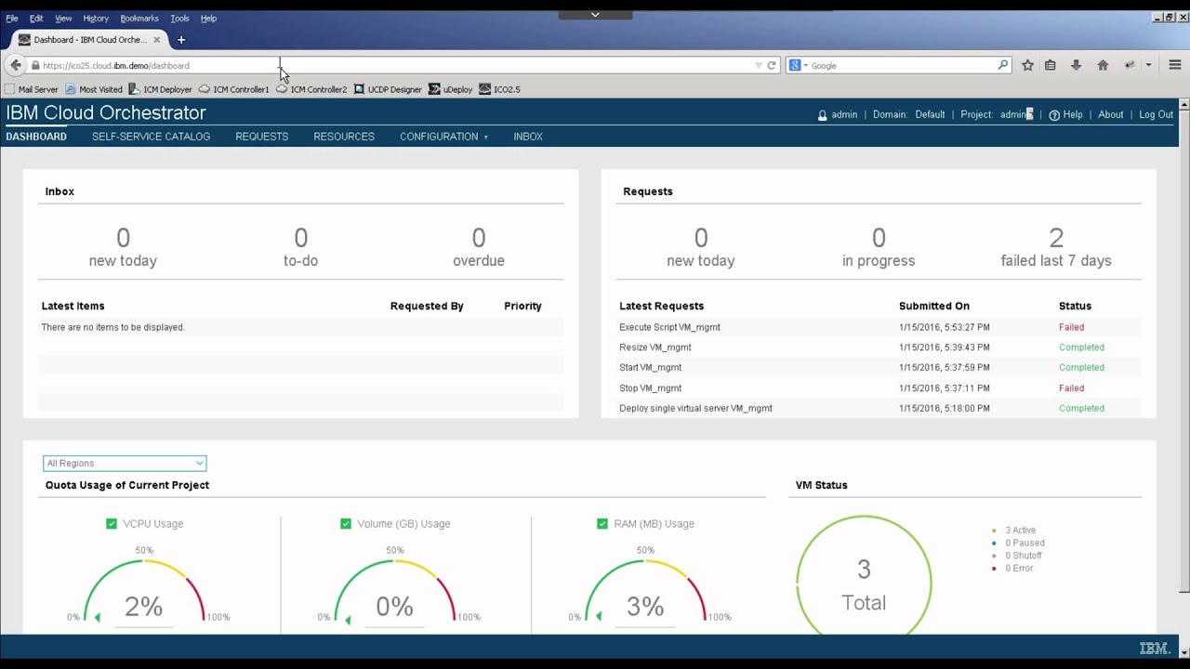Screen dimensions: 1190x669
Task: Switch to the Requests tab
Action: (262, 137)
